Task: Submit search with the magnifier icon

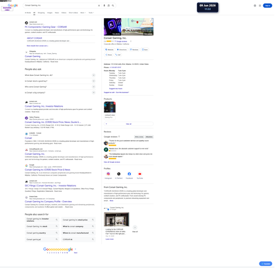Action: (113, 6)
